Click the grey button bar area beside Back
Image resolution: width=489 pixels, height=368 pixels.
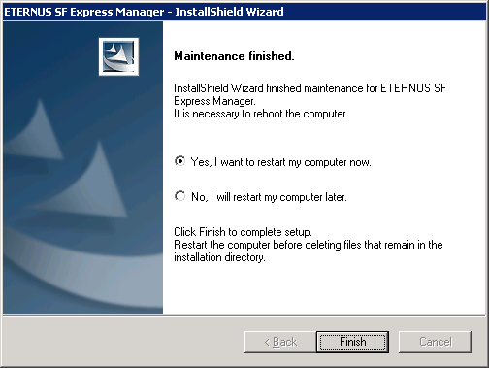coord(123,342)
